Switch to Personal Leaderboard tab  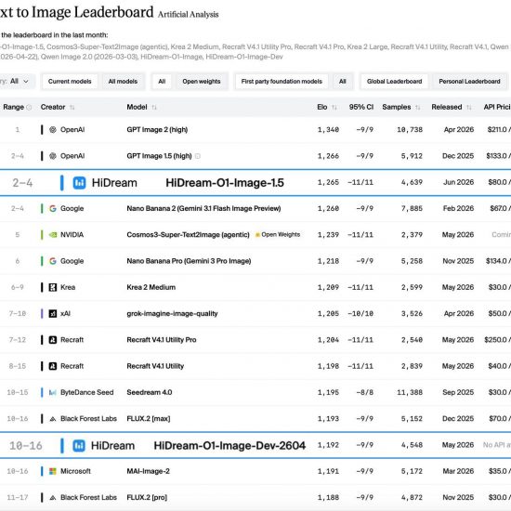coord(469,82)
